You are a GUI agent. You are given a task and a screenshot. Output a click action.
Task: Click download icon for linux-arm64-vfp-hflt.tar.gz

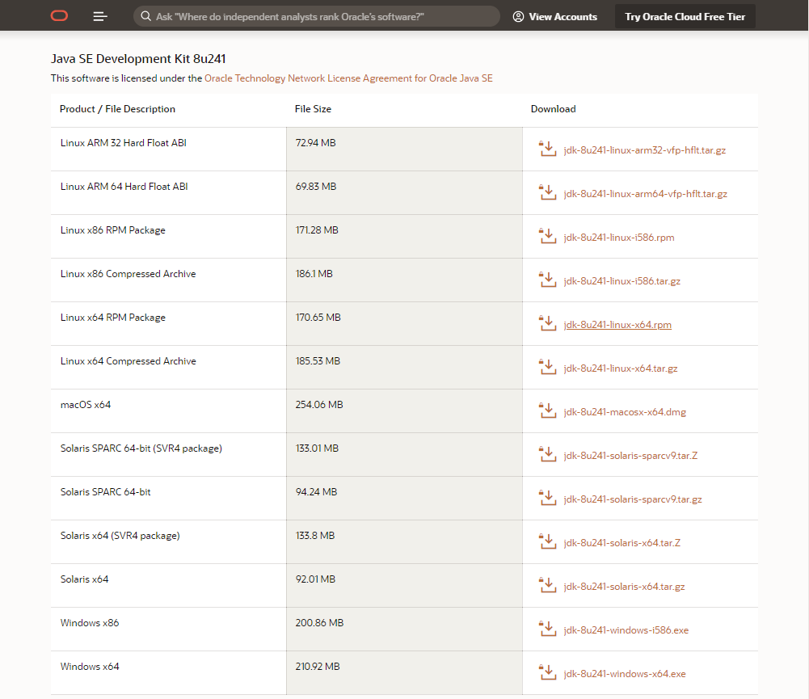(547, 192)
